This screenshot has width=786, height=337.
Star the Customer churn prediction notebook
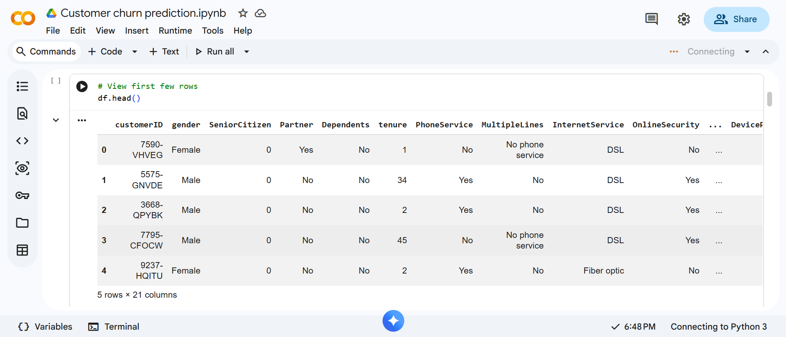click(243, 13)
